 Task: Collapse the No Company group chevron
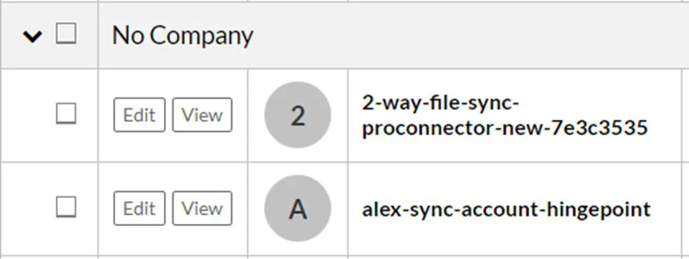coord(32,36)
